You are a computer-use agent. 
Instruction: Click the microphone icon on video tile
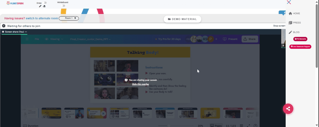click(283, 46)
